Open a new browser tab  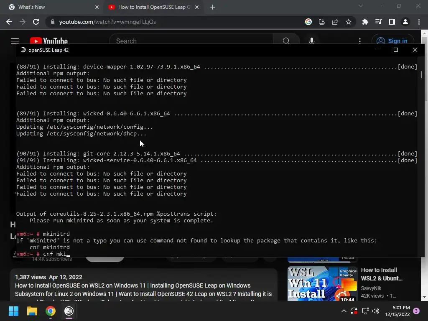tap(213, 8)
